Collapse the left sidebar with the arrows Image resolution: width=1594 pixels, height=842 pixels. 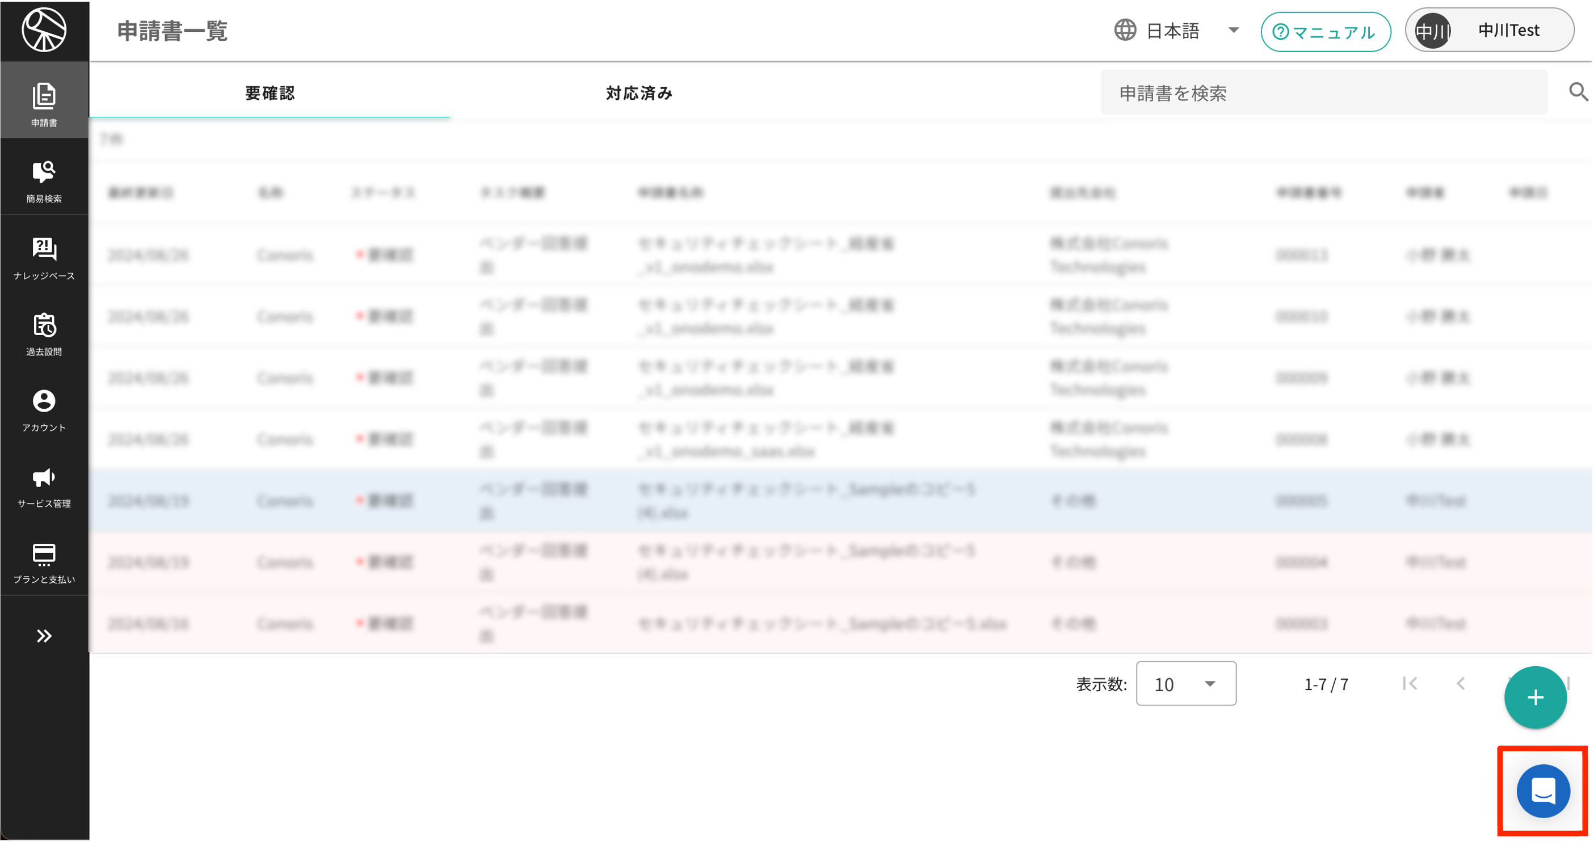click(44, 636)
